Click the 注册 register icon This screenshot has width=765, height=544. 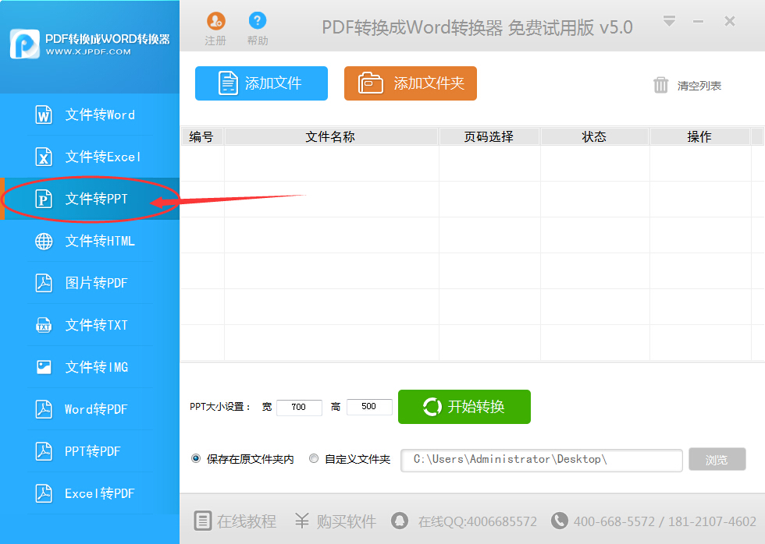click(x=215, y=21)
